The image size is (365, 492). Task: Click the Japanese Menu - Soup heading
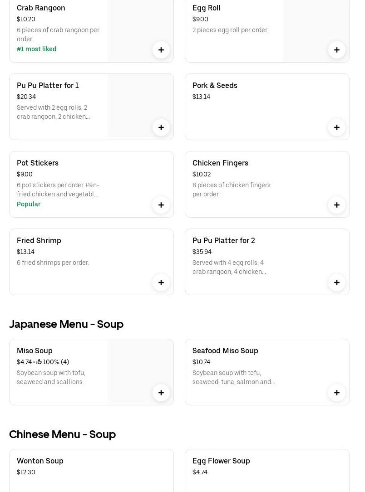66,324
